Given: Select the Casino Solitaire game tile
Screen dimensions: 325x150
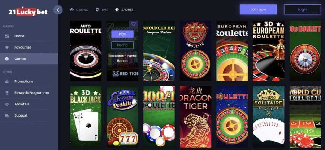Looking at the screenshot, I should coord(269,117).
